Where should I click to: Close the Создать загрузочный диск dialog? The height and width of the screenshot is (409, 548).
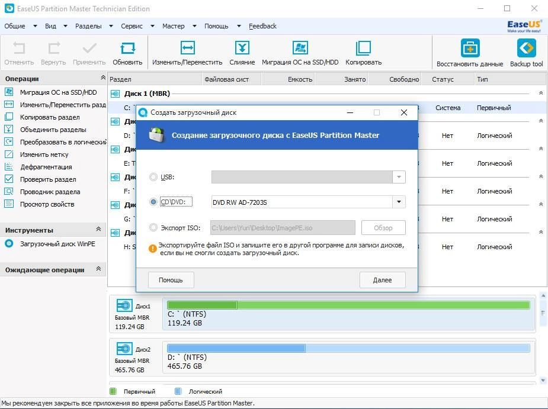click(x=403, y=112)
